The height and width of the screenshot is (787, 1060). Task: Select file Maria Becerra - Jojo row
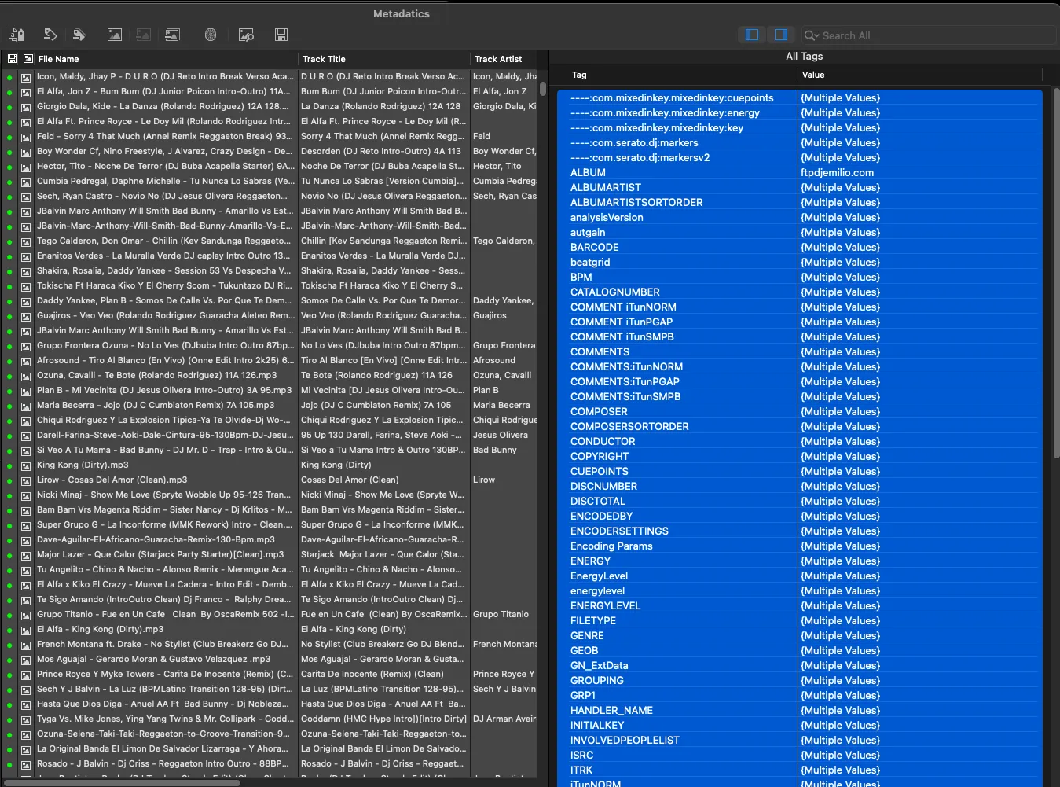click(156, 406)
